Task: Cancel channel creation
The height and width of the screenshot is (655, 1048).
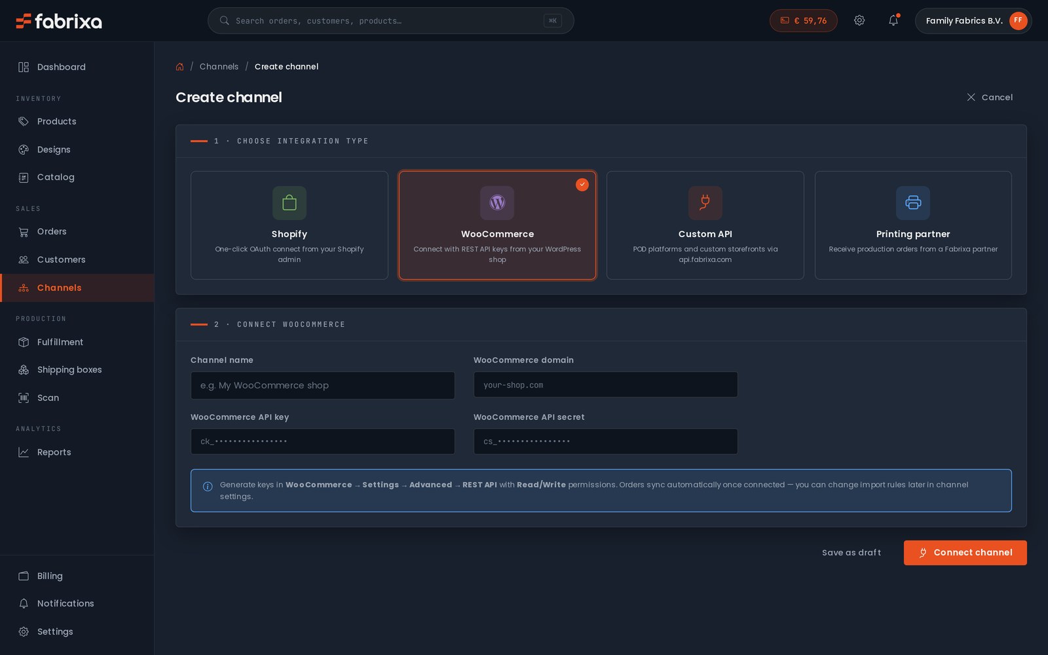Action: [990, 97]
